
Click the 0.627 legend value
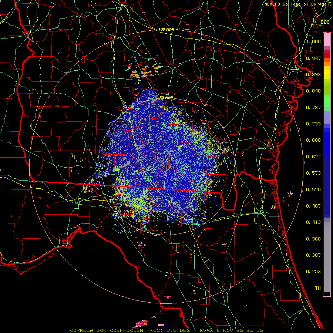point(313,157)
